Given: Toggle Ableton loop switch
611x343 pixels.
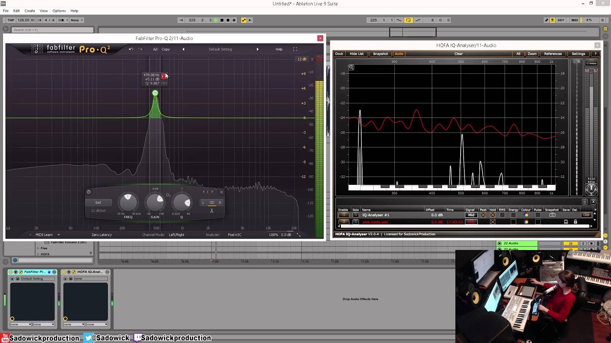Looking at the screenshot, I should click(409, 20).
